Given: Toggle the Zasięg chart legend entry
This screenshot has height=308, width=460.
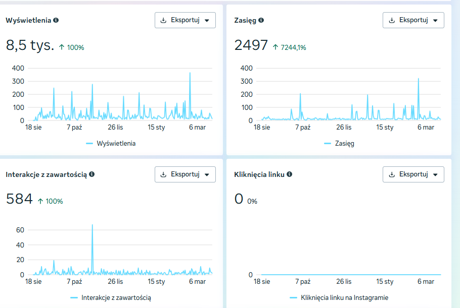Looking at the screenshot, I should (x=339, y=143).
